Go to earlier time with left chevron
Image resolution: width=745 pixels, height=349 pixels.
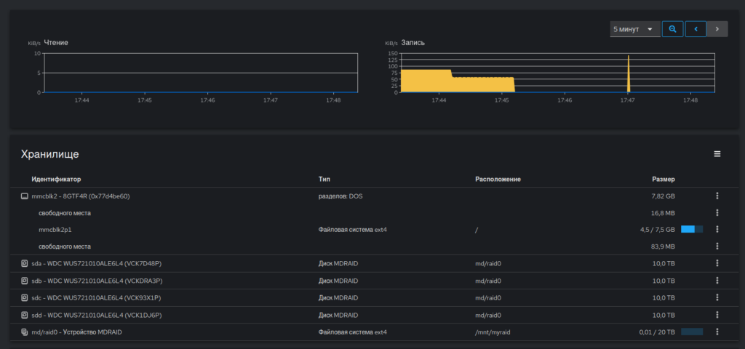click(x=696, y=29)
